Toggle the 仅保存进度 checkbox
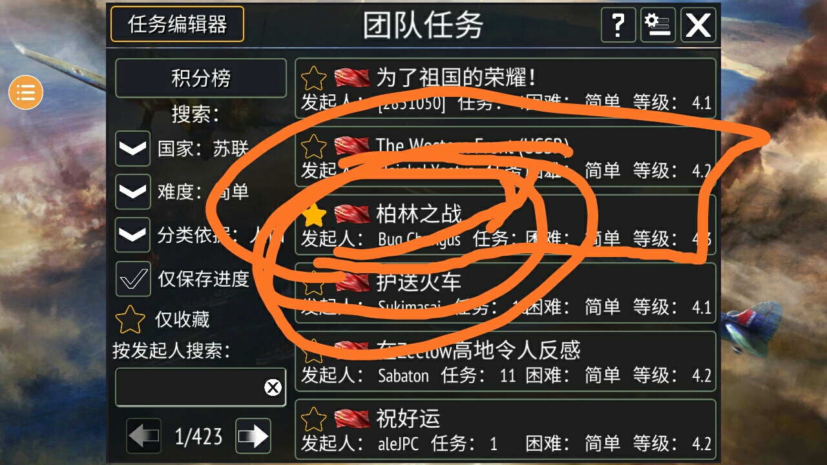 pos(133,279)
